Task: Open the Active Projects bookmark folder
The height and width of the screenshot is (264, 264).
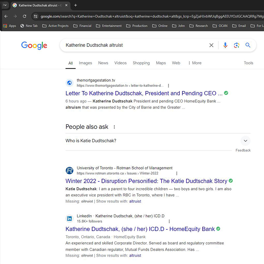Action: point(55,26)
